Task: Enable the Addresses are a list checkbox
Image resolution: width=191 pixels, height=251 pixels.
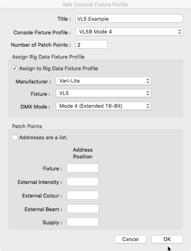Action: click(15, 137)
